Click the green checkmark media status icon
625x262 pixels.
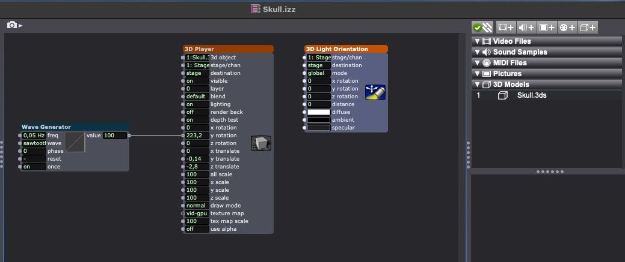point(477,28)
